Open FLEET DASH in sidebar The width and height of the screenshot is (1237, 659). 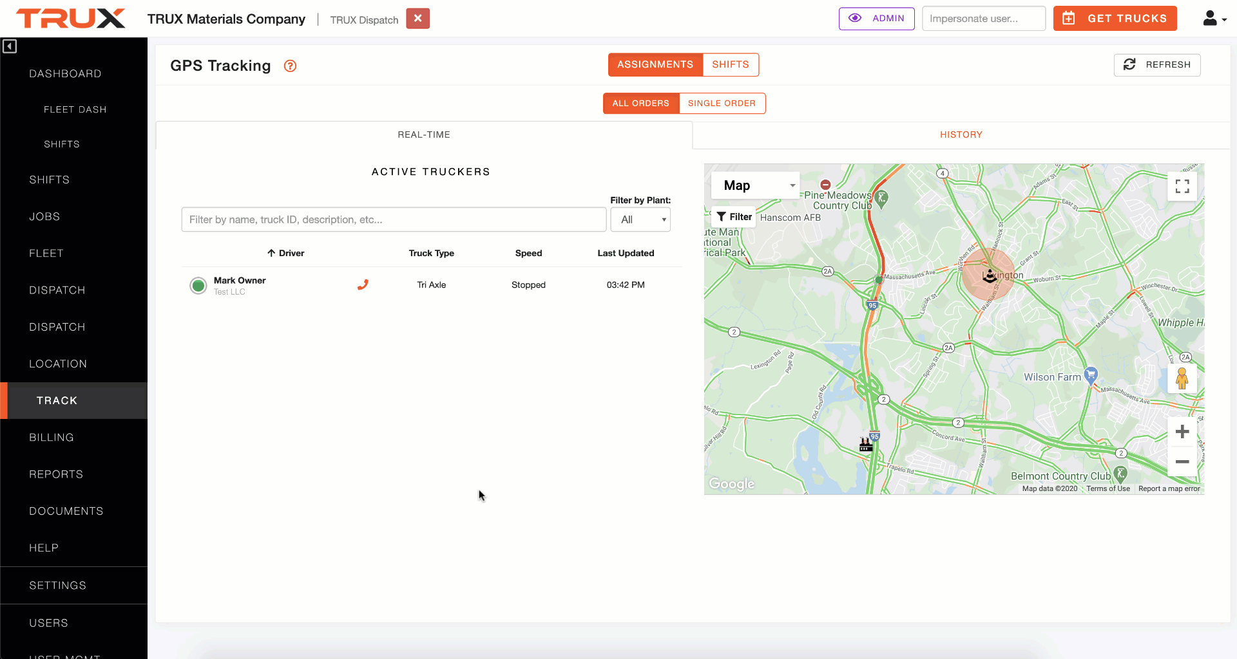pos(75,109)
